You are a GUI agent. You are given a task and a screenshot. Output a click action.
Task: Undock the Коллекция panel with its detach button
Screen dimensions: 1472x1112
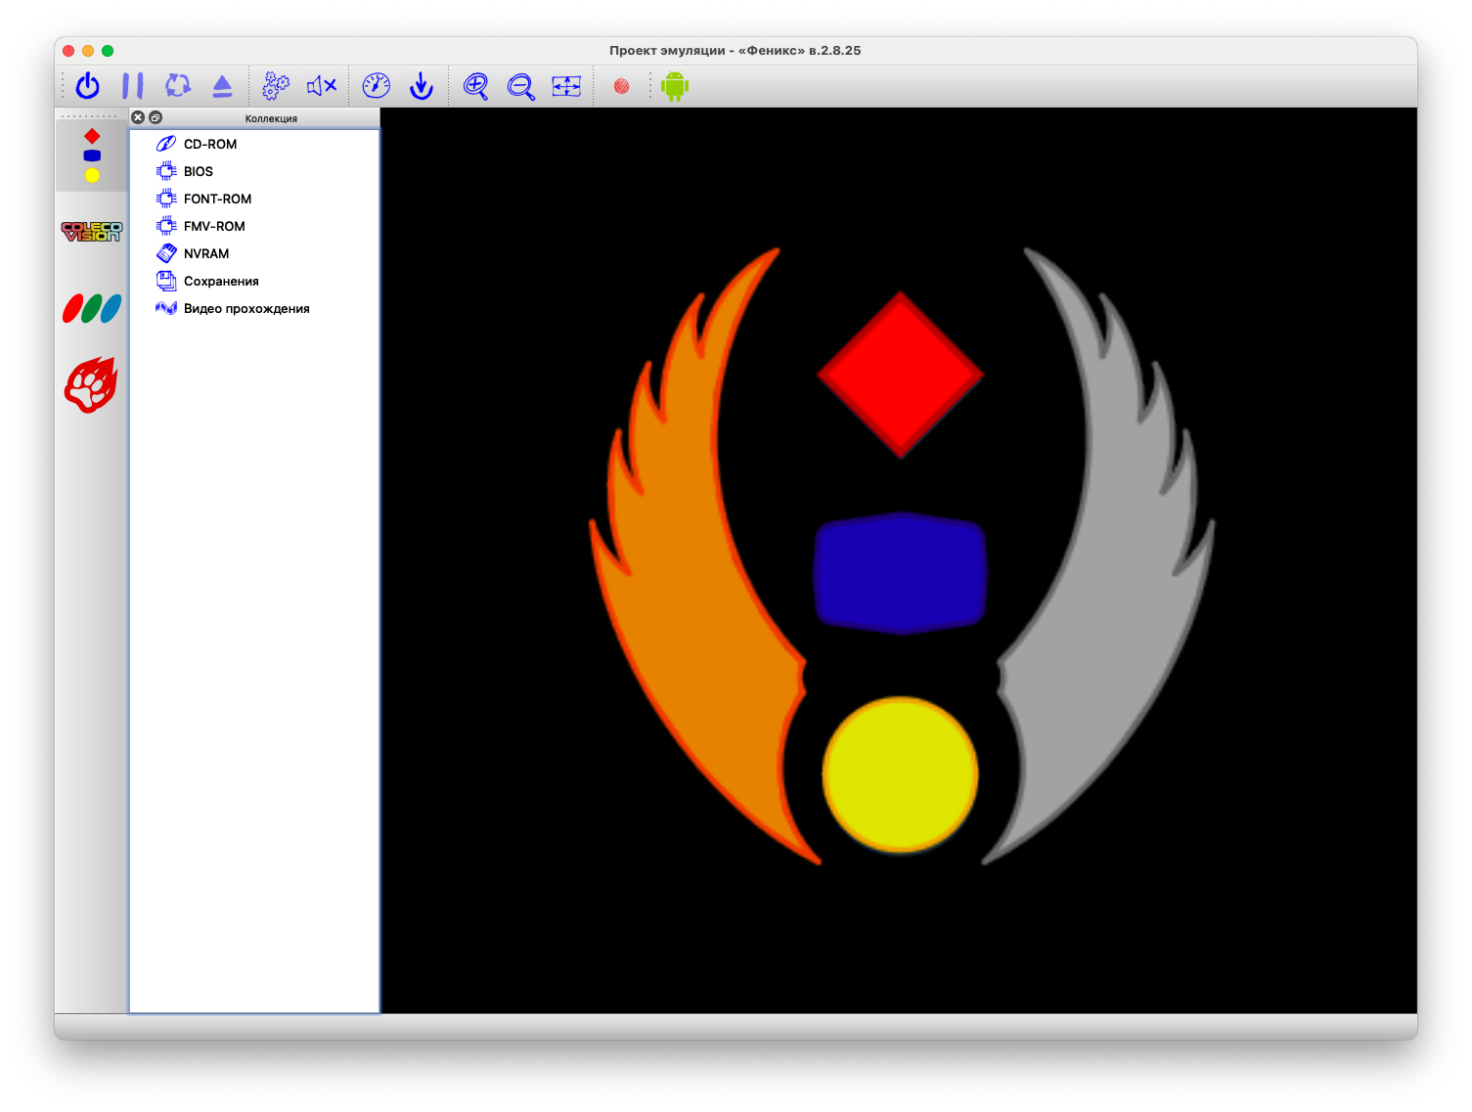point(155,116)
